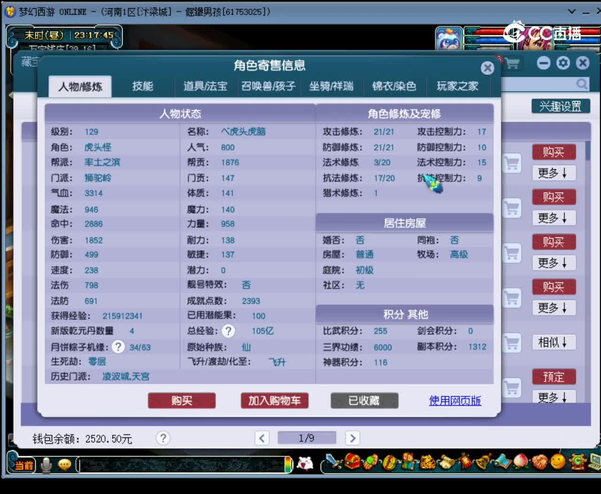This screenshot has width=601, height=494.
Task: Expand the 相似 dropdown
Action: pyautogui.click(x=554, y=342)
